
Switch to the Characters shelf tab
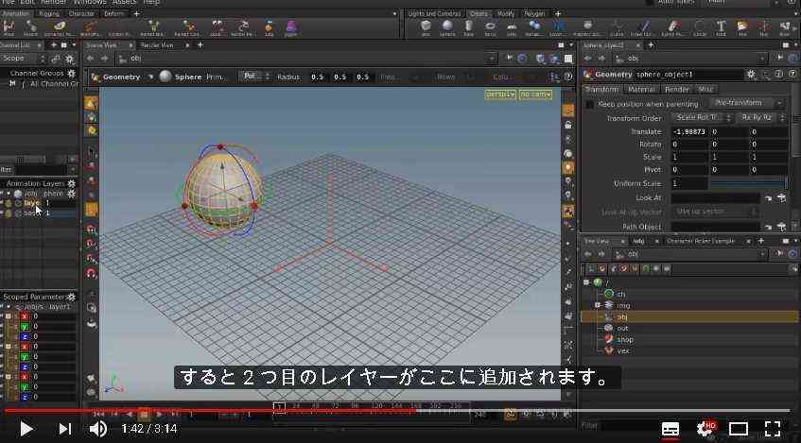(81, 14)
